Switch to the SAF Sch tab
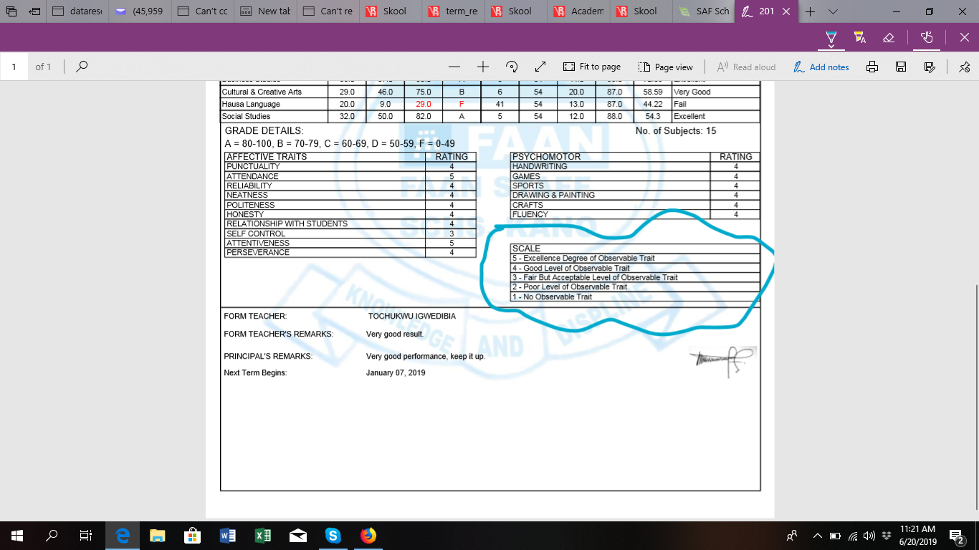This screenshot has height=550, width=979. (705, 11)
